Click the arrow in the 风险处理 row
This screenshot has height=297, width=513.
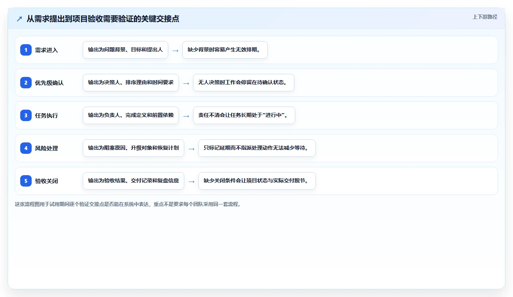pyautogui.click(x=191, y=148)
